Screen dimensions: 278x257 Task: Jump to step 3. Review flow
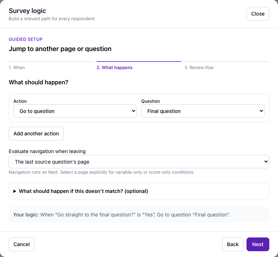(x=199, y=68)
